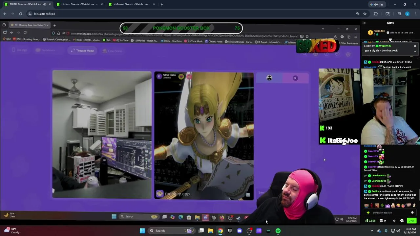Focus the Send a message field
The height and width of the screenshot is (236, 420).
click(x=390, y=213)
